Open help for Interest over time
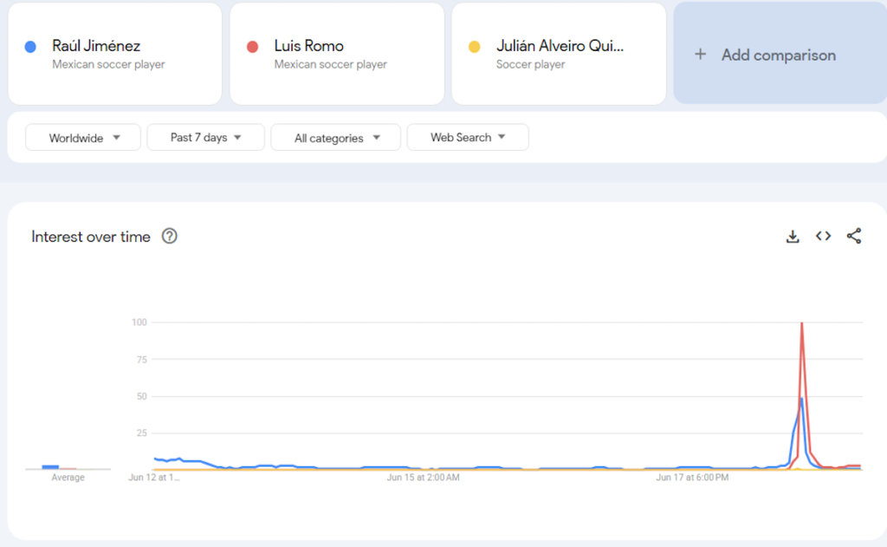887x547 pixels. tap(169, 236)
